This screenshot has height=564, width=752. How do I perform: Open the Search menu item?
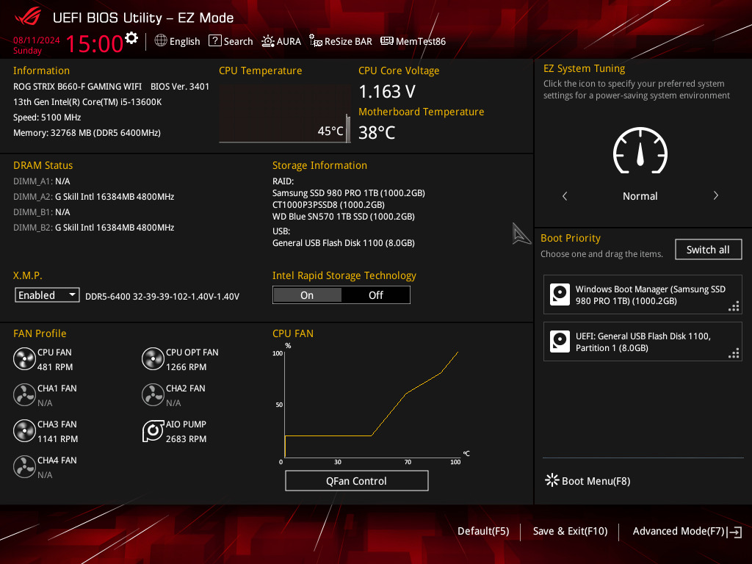pos(239,41)
